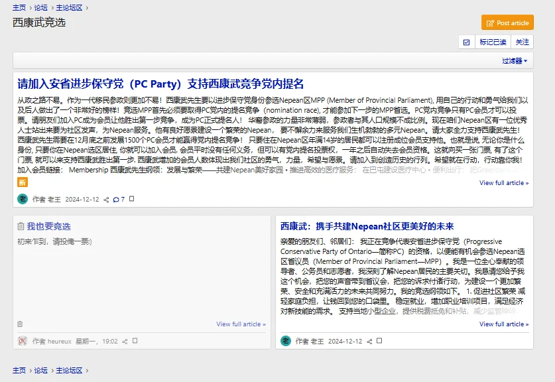View full article for the PC Party post
Image resolution: width=555 pixels, height=382 pixels.
click(x=504, y=182)
